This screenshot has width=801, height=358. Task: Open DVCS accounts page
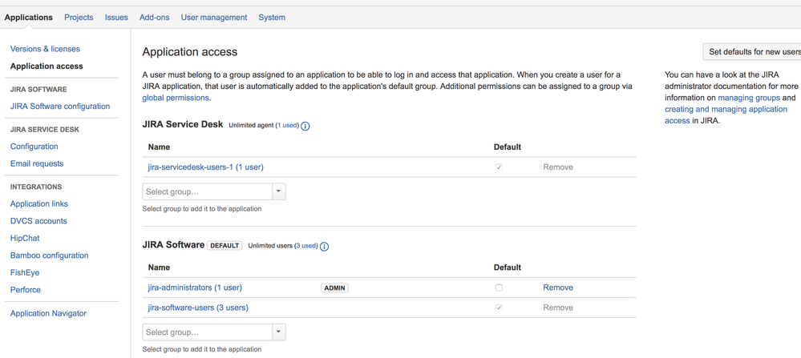point(38,221)
